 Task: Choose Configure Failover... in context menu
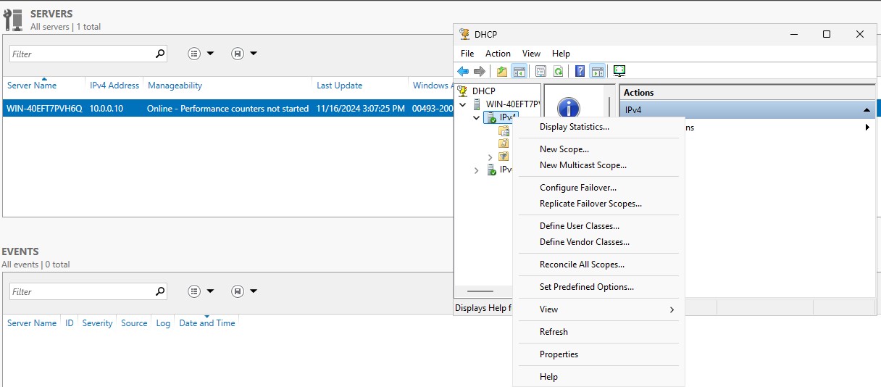[577, 188]
